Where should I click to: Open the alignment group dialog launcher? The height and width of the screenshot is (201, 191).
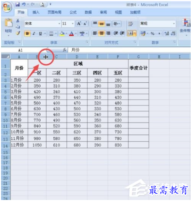pyautogui.click(x=135, y=42)
